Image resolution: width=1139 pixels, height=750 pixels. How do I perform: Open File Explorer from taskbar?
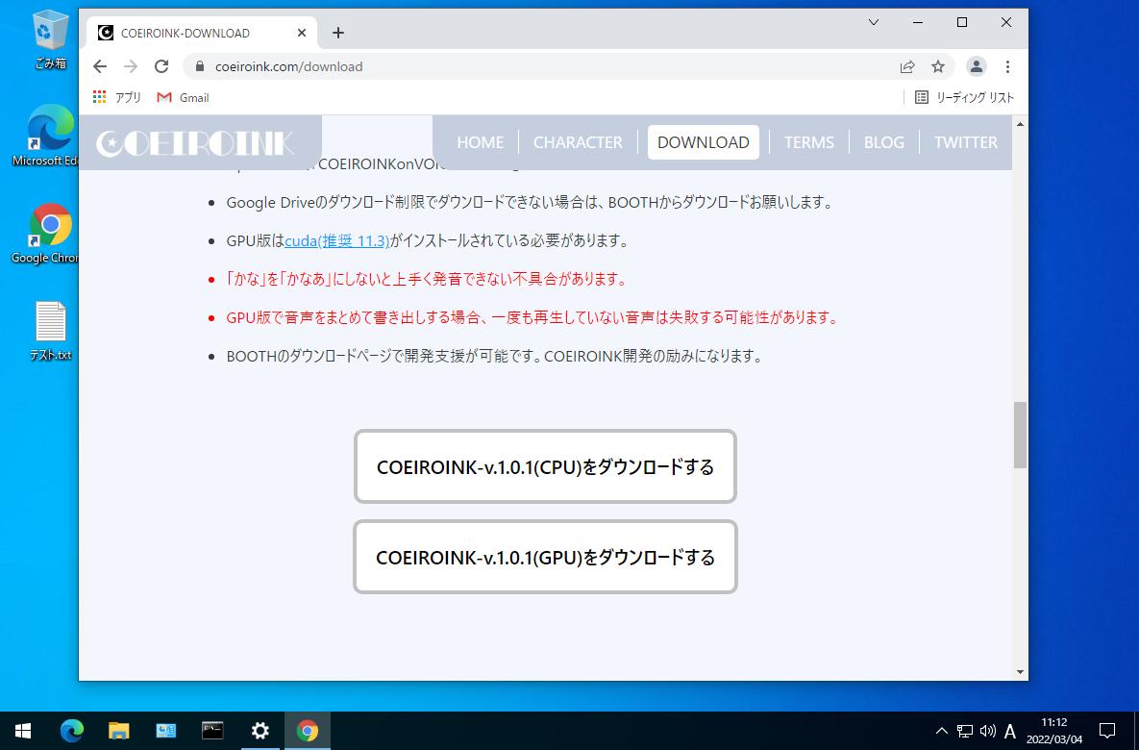[118, 731]
